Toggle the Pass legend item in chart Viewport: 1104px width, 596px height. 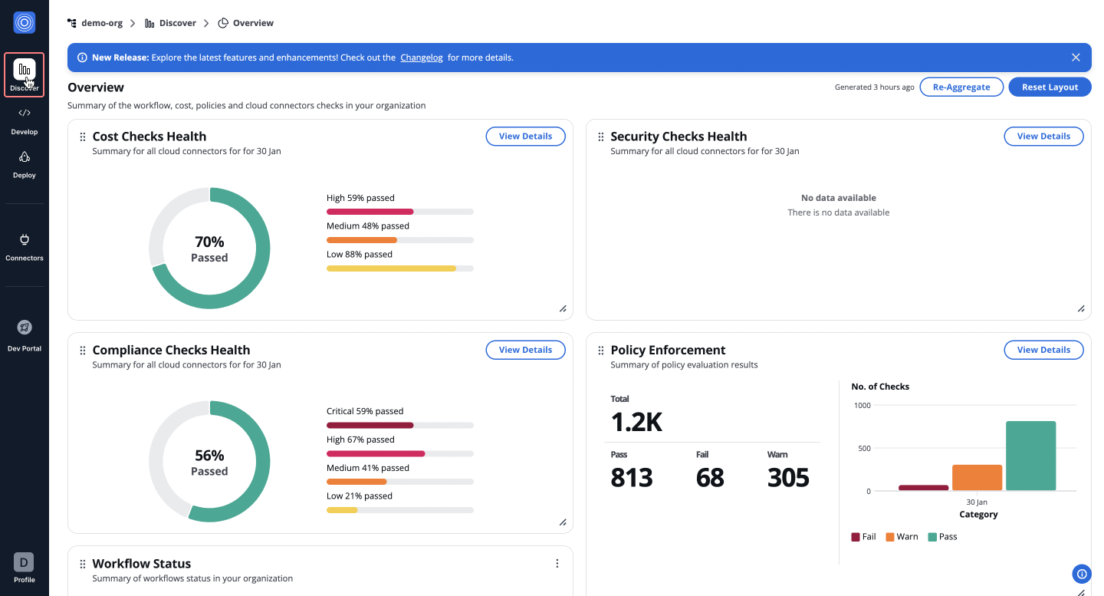click(942, 537)
